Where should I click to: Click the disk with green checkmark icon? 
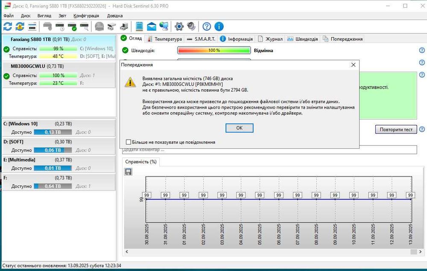(72, 27)
